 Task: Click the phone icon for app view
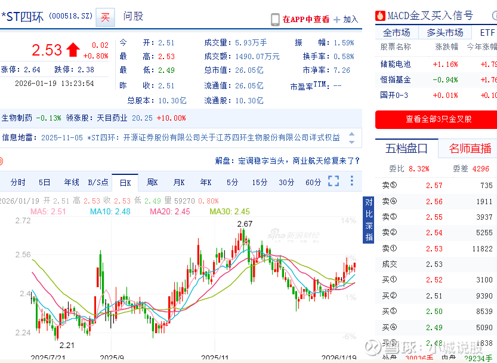(x=275, y=19)
